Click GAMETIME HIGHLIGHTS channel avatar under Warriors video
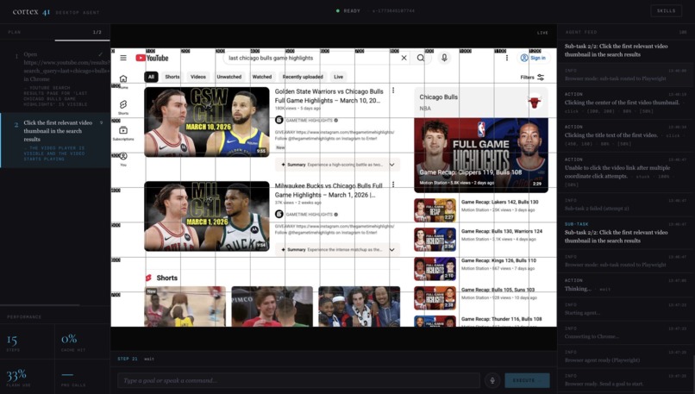This screenshot has height=394, width=695. [279, 120]
